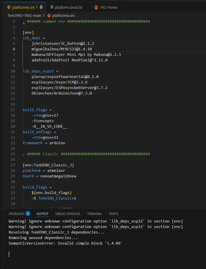The width and height of the screenshot is (206, 269).
Task: Select the OUTPUT panel tab
Action: coord(42,214)
